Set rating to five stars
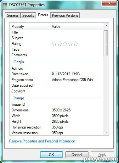The image size is (119, 163). pyautogui.click(x=76, y=44)
